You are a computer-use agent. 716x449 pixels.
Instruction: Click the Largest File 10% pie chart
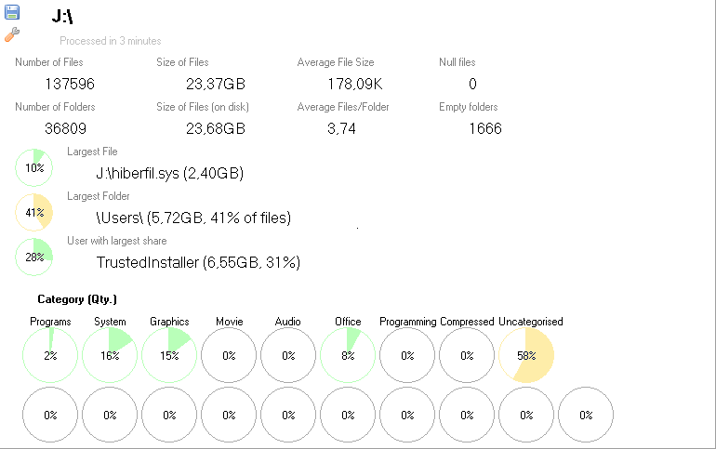34,168
